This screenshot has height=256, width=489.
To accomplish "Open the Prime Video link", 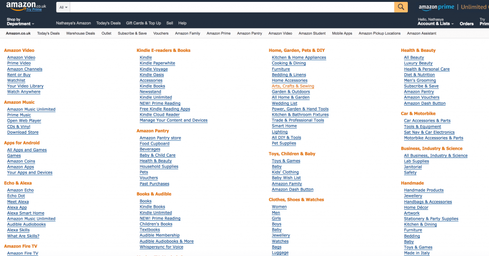I will 19,63.
